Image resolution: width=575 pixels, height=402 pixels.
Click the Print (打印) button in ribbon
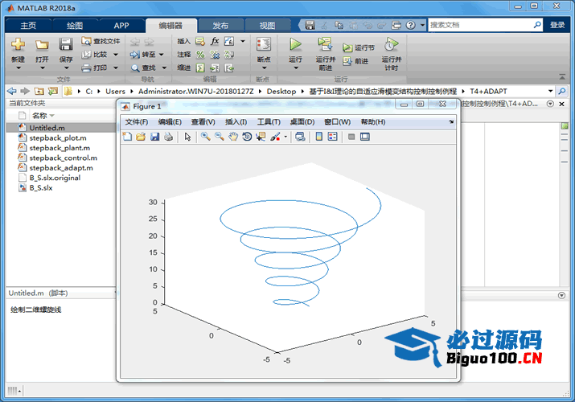95,68
